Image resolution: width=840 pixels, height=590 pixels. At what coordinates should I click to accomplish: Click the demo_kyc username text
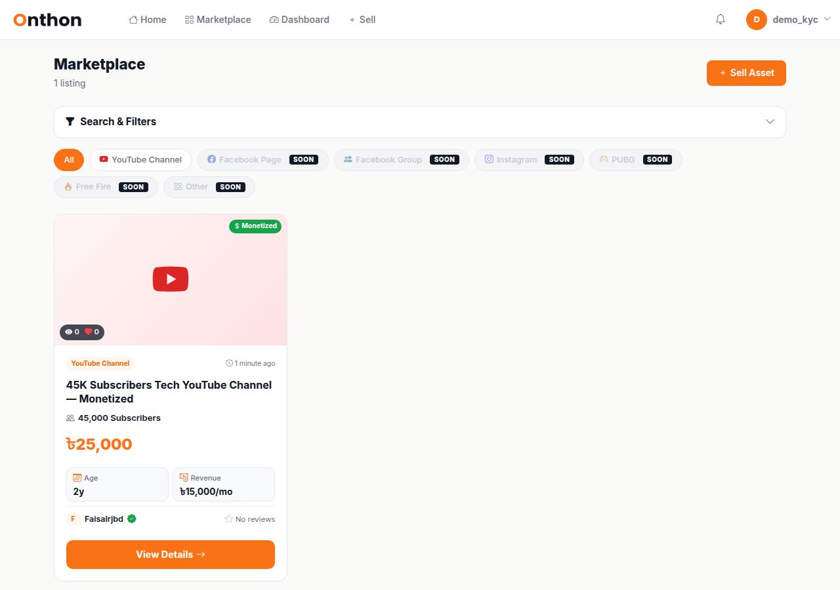(x=795, y=20)
